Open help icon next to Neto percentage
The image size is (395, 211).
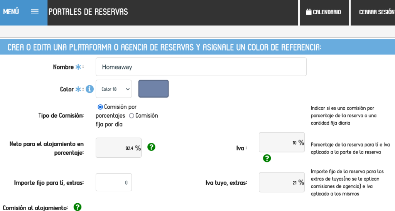point(152,147)
